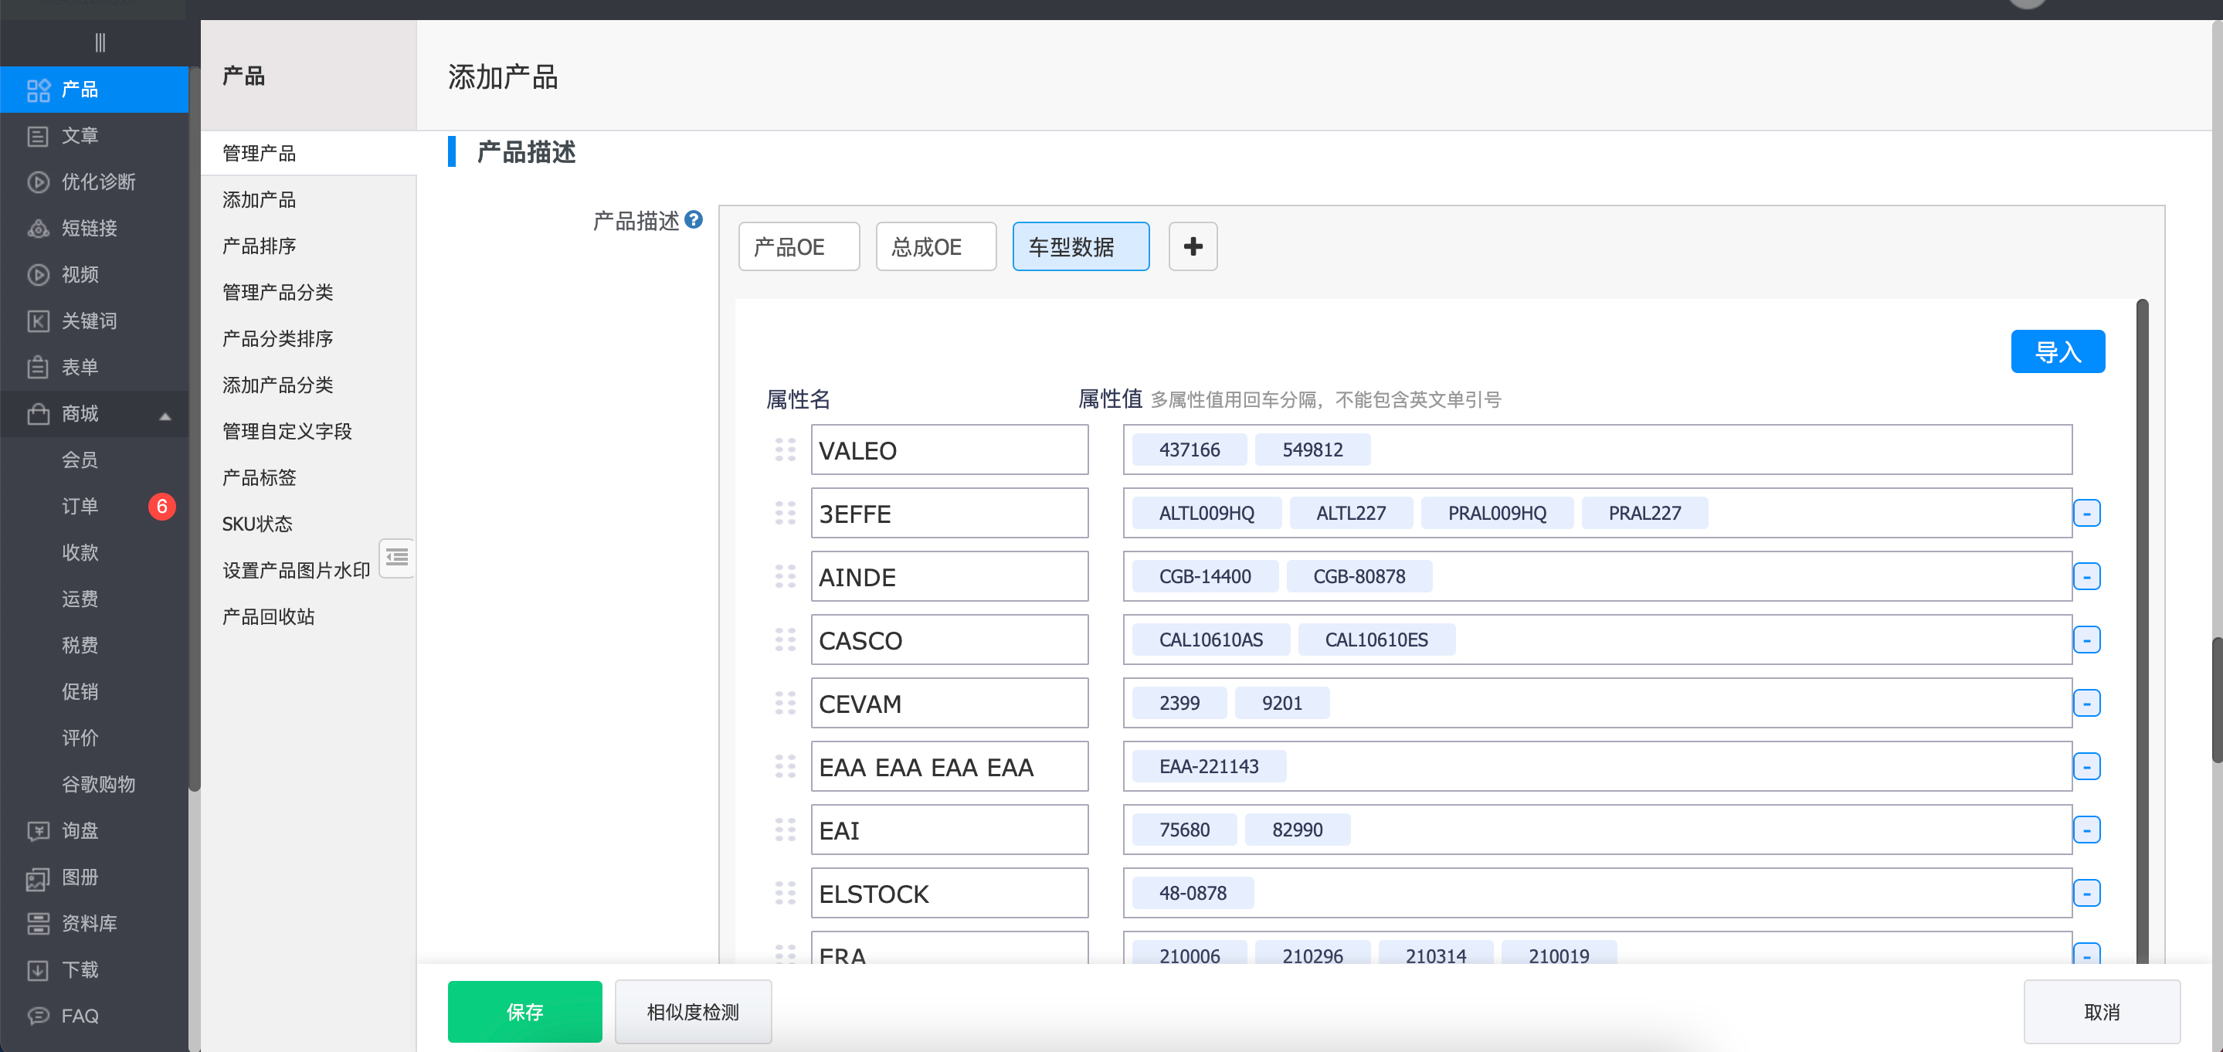Switch to the 产品OE tab
The height and width of the screenshot is (1052, 2223).
[x=798, y=247]
